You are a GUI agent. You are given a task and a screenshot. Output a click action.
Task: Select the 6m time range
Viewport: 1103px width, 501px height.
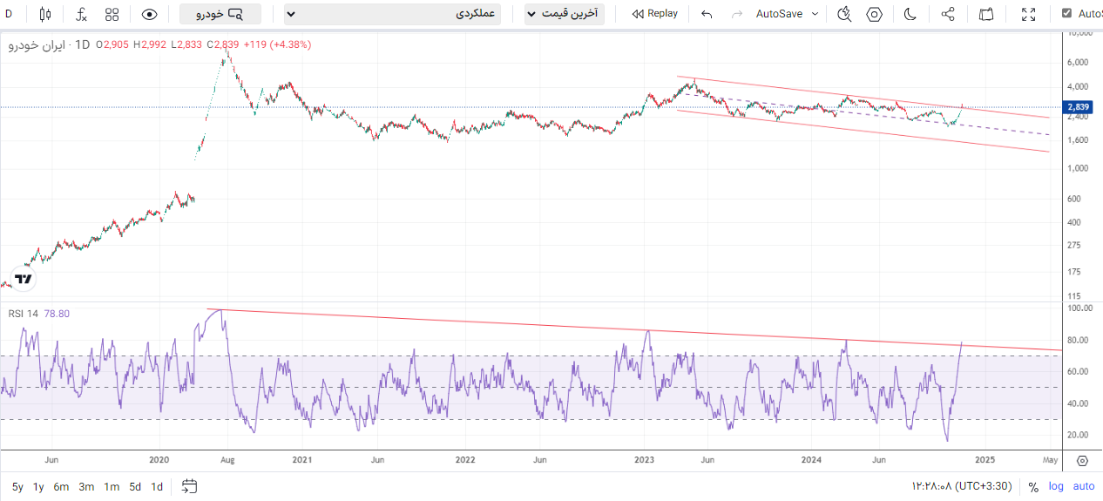(61, 487)
